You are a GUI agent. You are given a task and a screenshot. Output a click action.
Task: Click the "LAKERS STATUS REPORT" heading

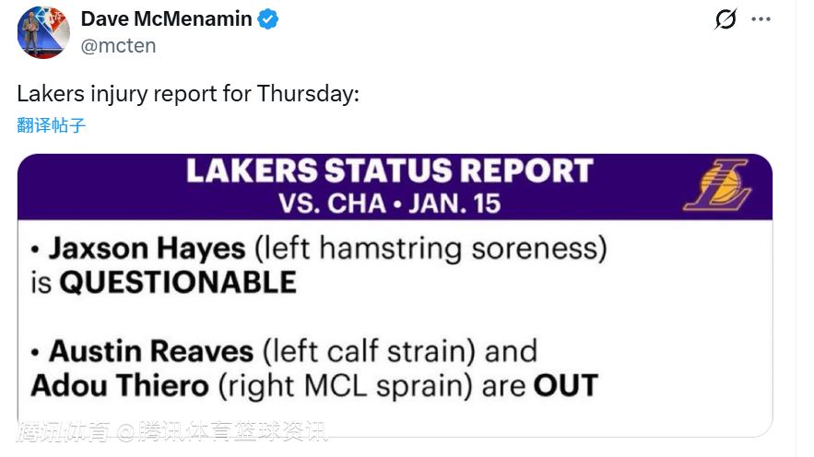pos(389,171)
